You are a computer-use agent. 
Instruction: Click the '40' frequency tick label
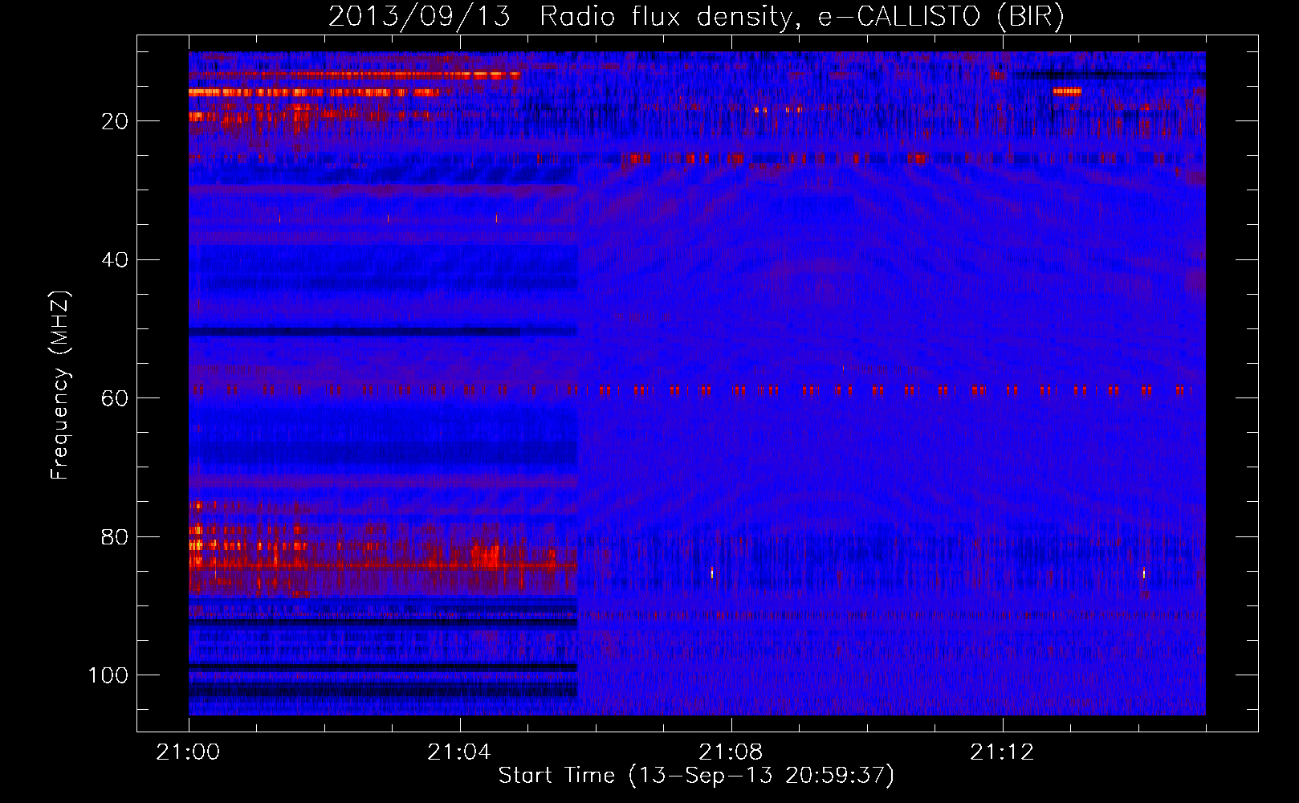115,260
